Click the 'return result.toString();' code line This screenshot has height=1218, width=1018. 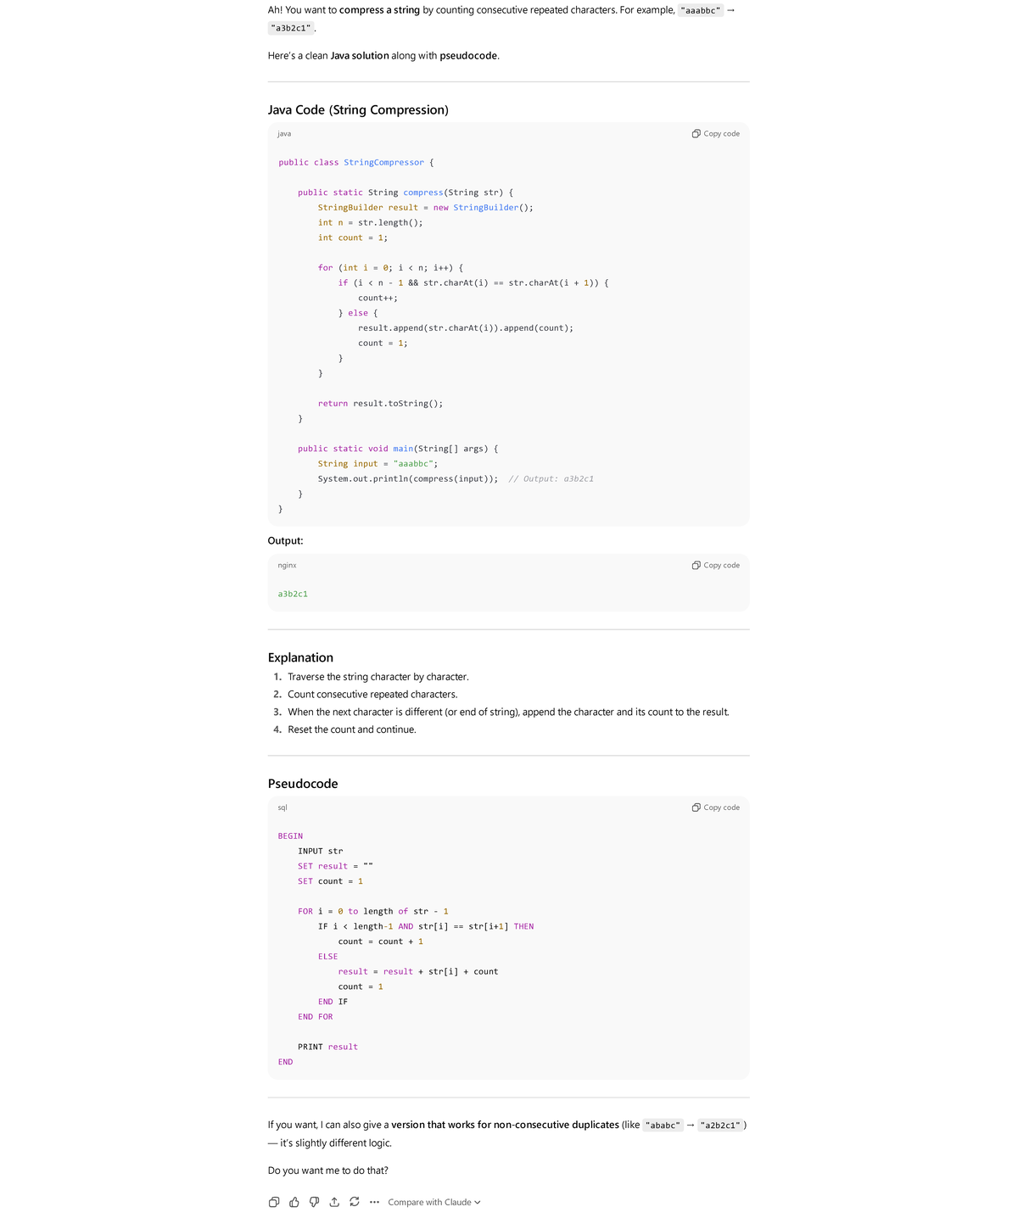(x=380, y=404)
